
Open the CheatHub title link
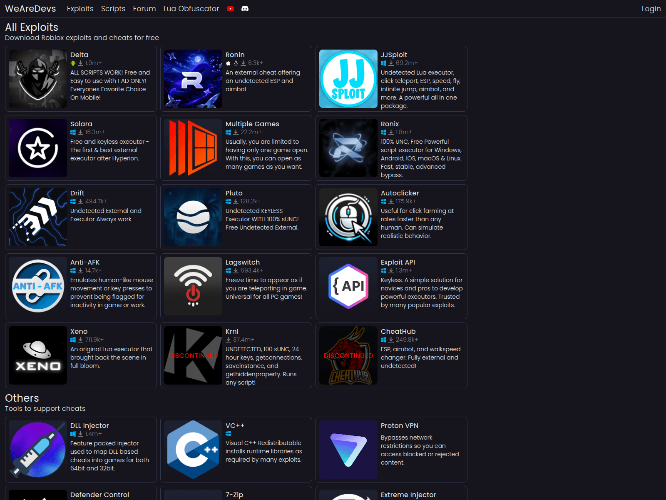pos(398,331)
